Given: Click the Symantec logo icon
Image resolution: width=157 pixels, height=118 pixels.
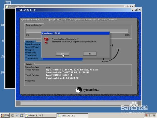Looking at the screenshot, I should click(x=78, y=90).
